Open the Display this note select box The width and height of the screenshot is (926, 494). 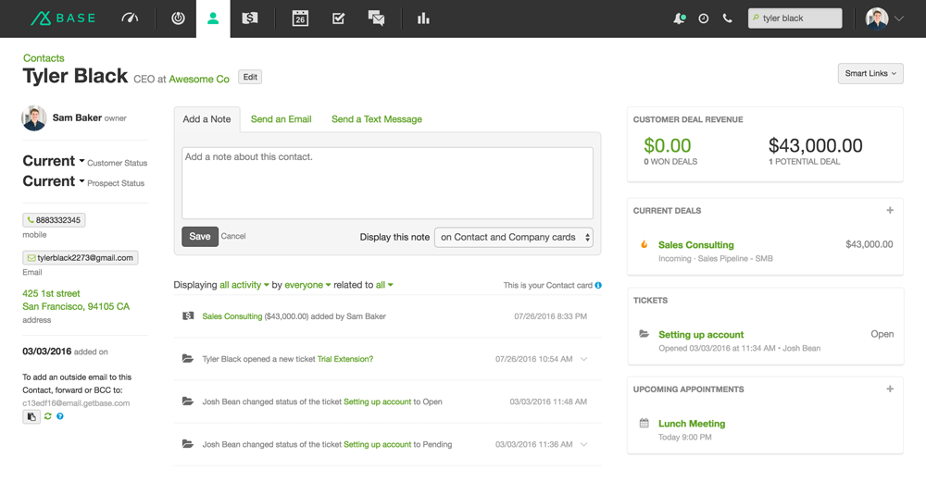tap(514, 237)
